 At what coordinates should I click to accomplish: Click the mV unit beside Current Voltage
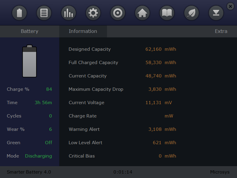pos(168,103)
